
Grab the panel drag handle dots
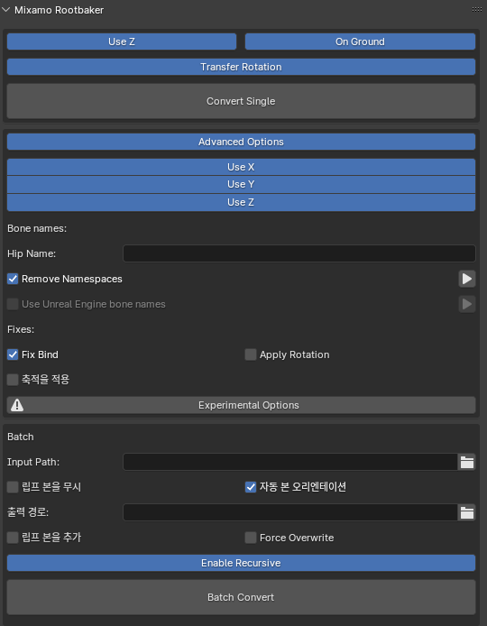click(476, 10)
